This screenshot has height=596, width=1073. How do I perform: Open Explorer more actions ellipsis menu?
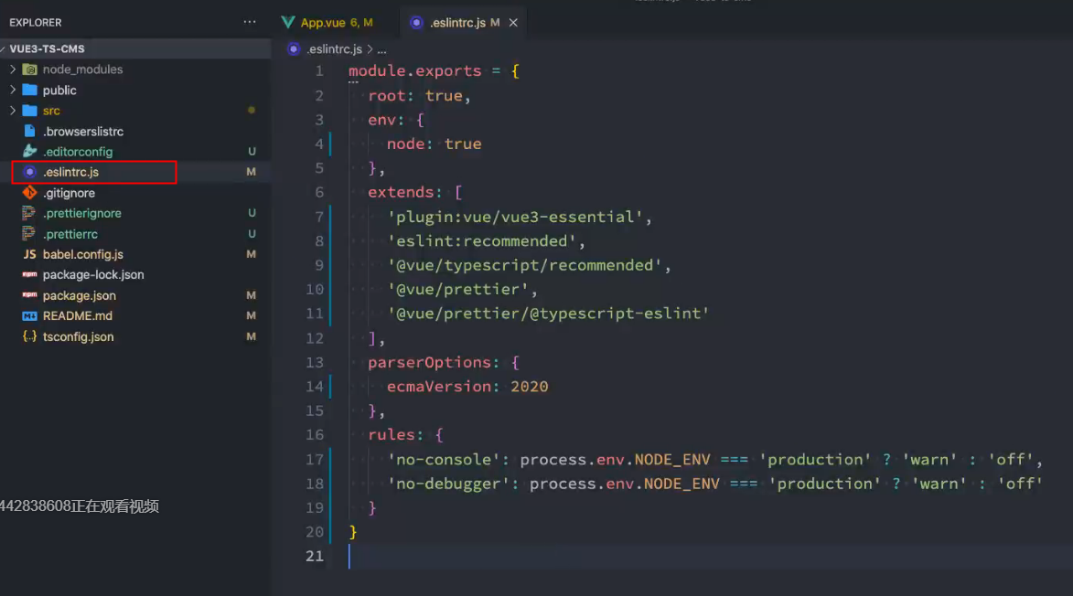(x=250, y=22)
